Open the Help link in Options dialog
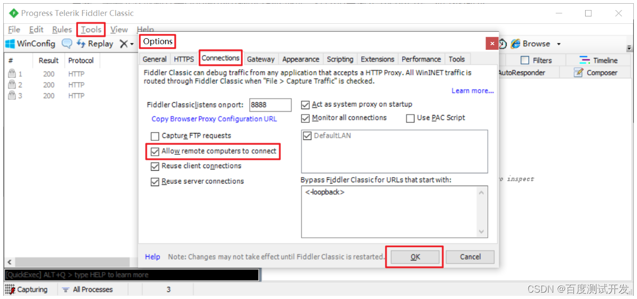 152,257
